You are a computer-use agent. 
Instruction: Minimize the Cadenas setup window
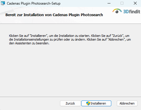[109, 3]
